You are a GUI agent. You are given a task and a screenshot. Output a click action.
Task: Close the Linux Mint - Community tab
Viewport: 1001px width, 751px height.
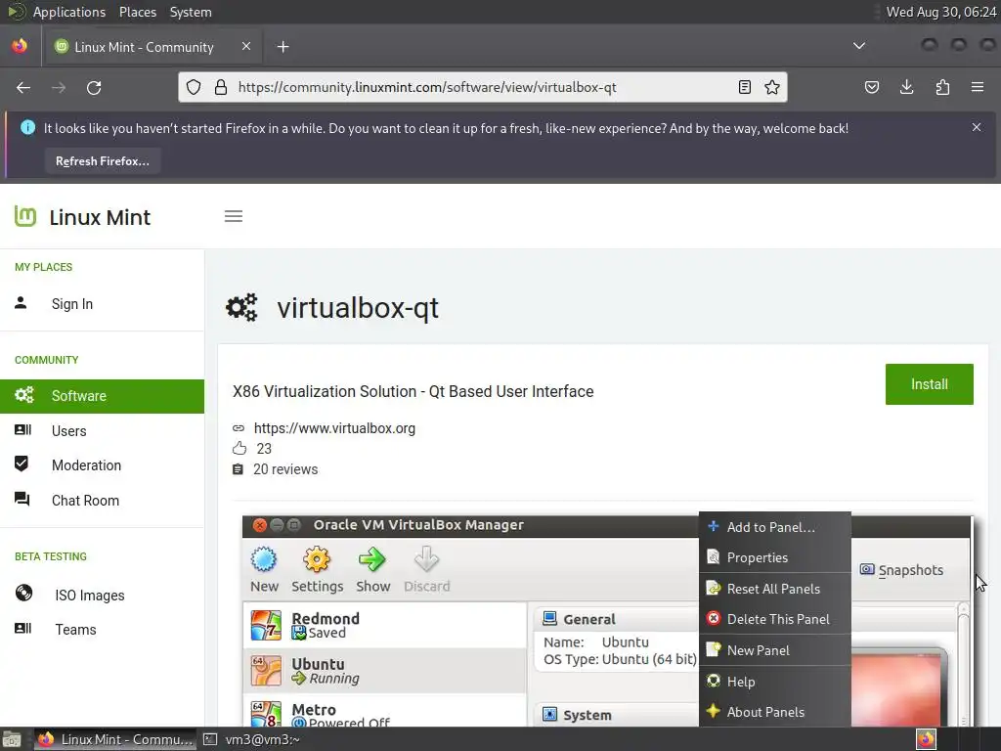pyautogui.click(x=246, y=46)
